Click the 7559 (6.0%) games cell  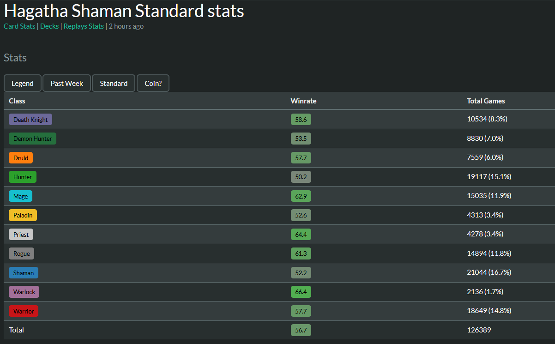pyautogui.click(x=485, y=157)
